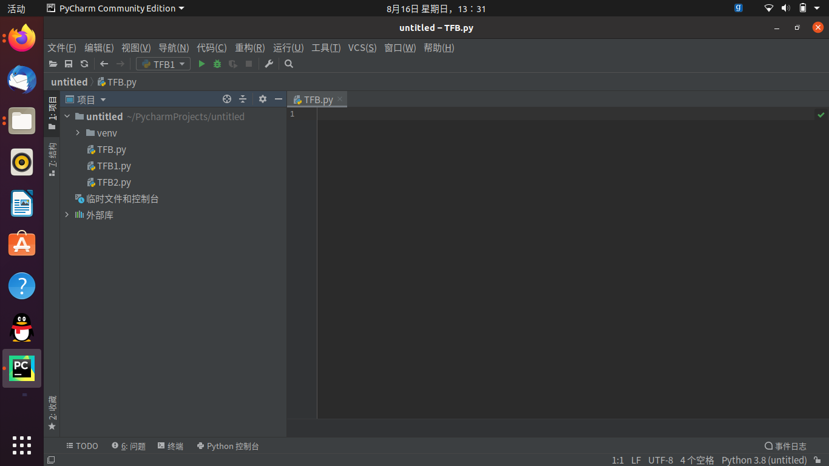Toggle the 1: 项目 side tool tab

pyautogui.click(x=52, y=113)
